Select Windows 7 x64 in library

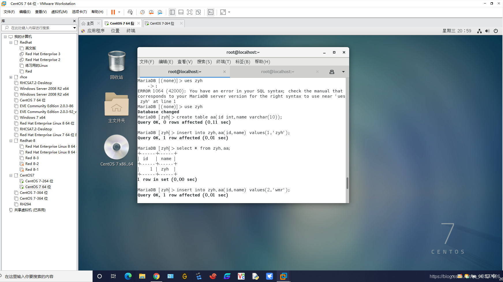(33, 118)
